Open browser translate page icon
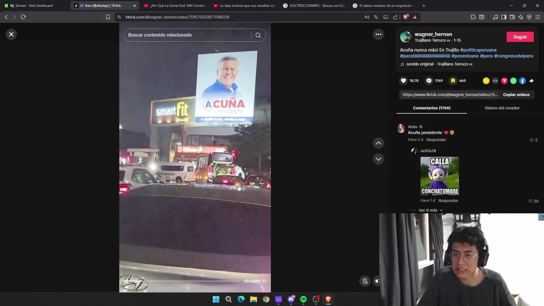 pos(376,17)
